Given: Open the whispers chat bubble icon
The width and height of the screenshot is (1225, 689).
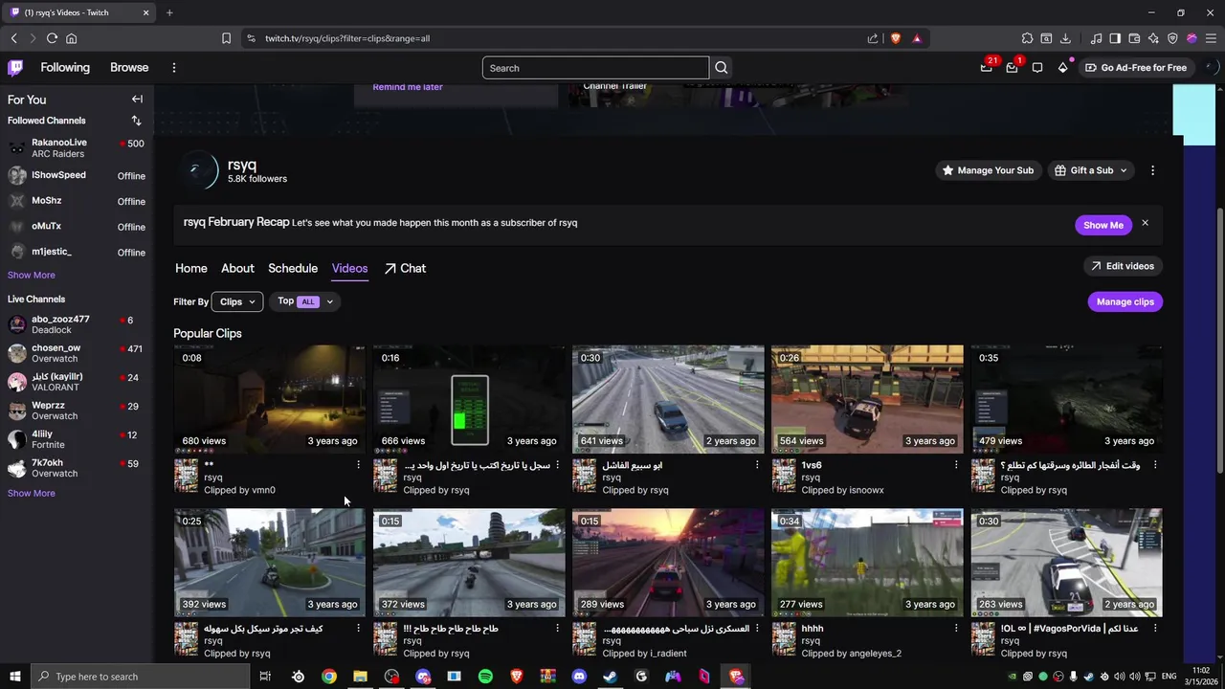Looking at the screenshot, I should click(x=1037, y=68).
